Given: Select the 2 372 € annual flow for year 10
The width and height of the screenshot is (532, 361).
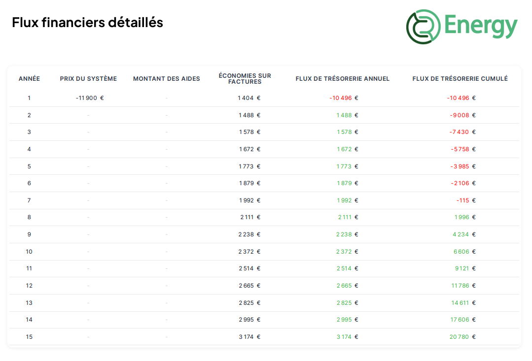Looking at the screenshot, I should 347,251.
